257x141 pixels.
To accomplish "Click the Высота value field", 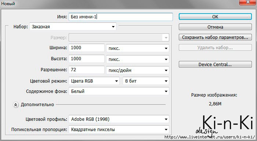I will [x=86, y=59].
